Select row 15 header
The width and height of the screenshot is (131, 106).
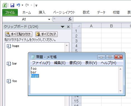[77, 101]
